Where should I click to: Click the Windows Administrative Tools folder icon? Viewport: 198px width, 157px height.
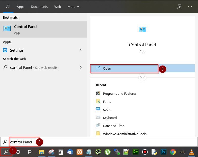(x=98, y=133)
